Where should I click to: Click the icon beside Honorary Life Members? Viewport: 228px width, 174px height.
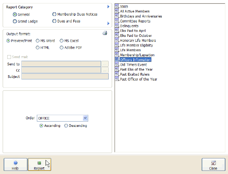(x=117, y=40)
